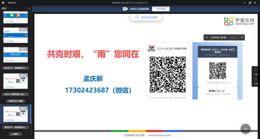Open the floating three-dots more button
Image resolution: width=260 pixels, height=139 pixels.
(x=246, y=129)
